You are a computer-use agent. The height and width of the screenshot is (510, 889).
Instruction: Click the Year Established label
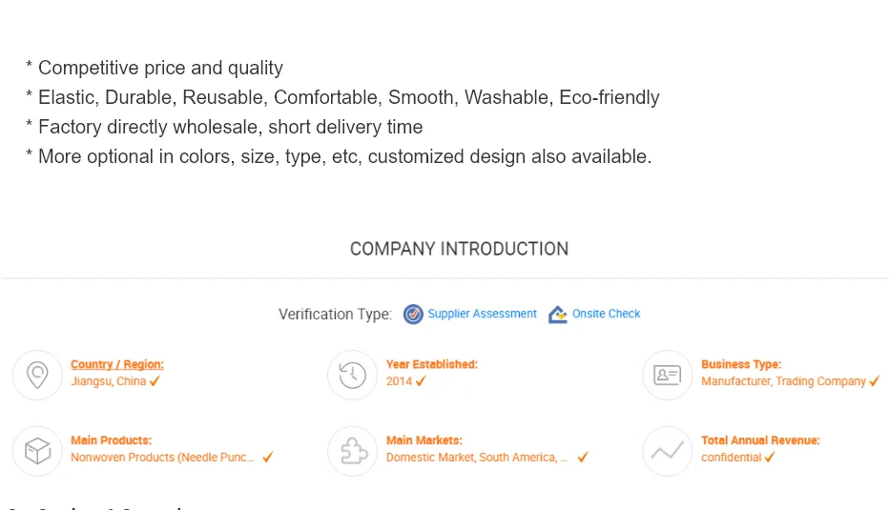(432, 364)
